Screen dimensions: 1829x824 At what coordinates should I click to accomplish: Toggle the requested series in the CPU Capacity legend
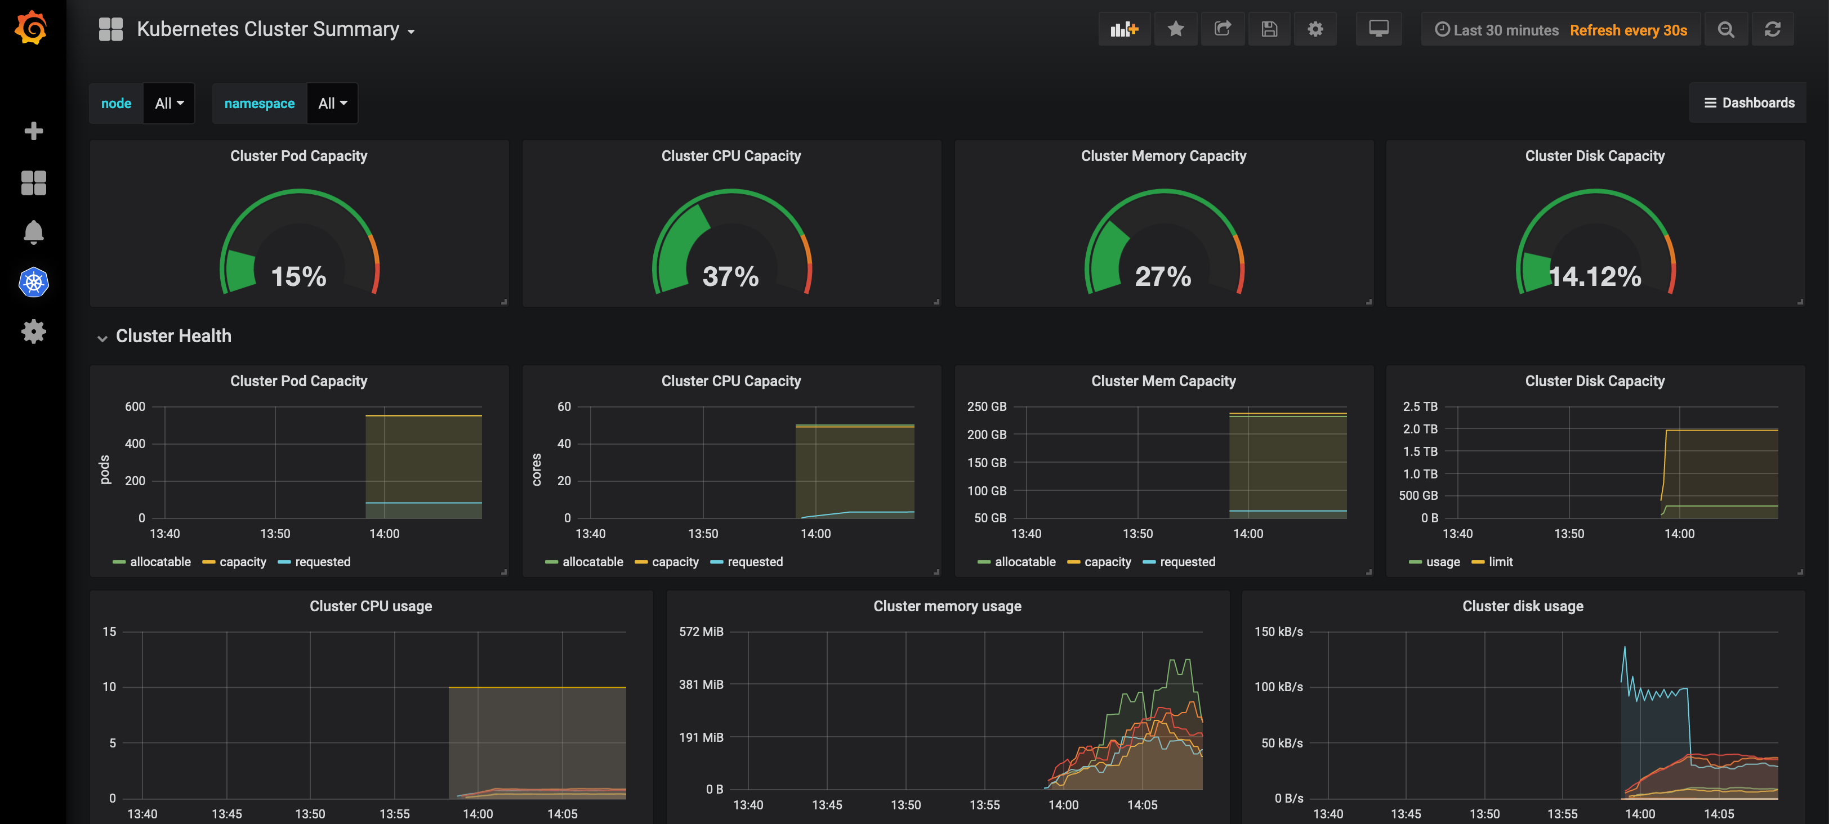click(x=754, y=561)
